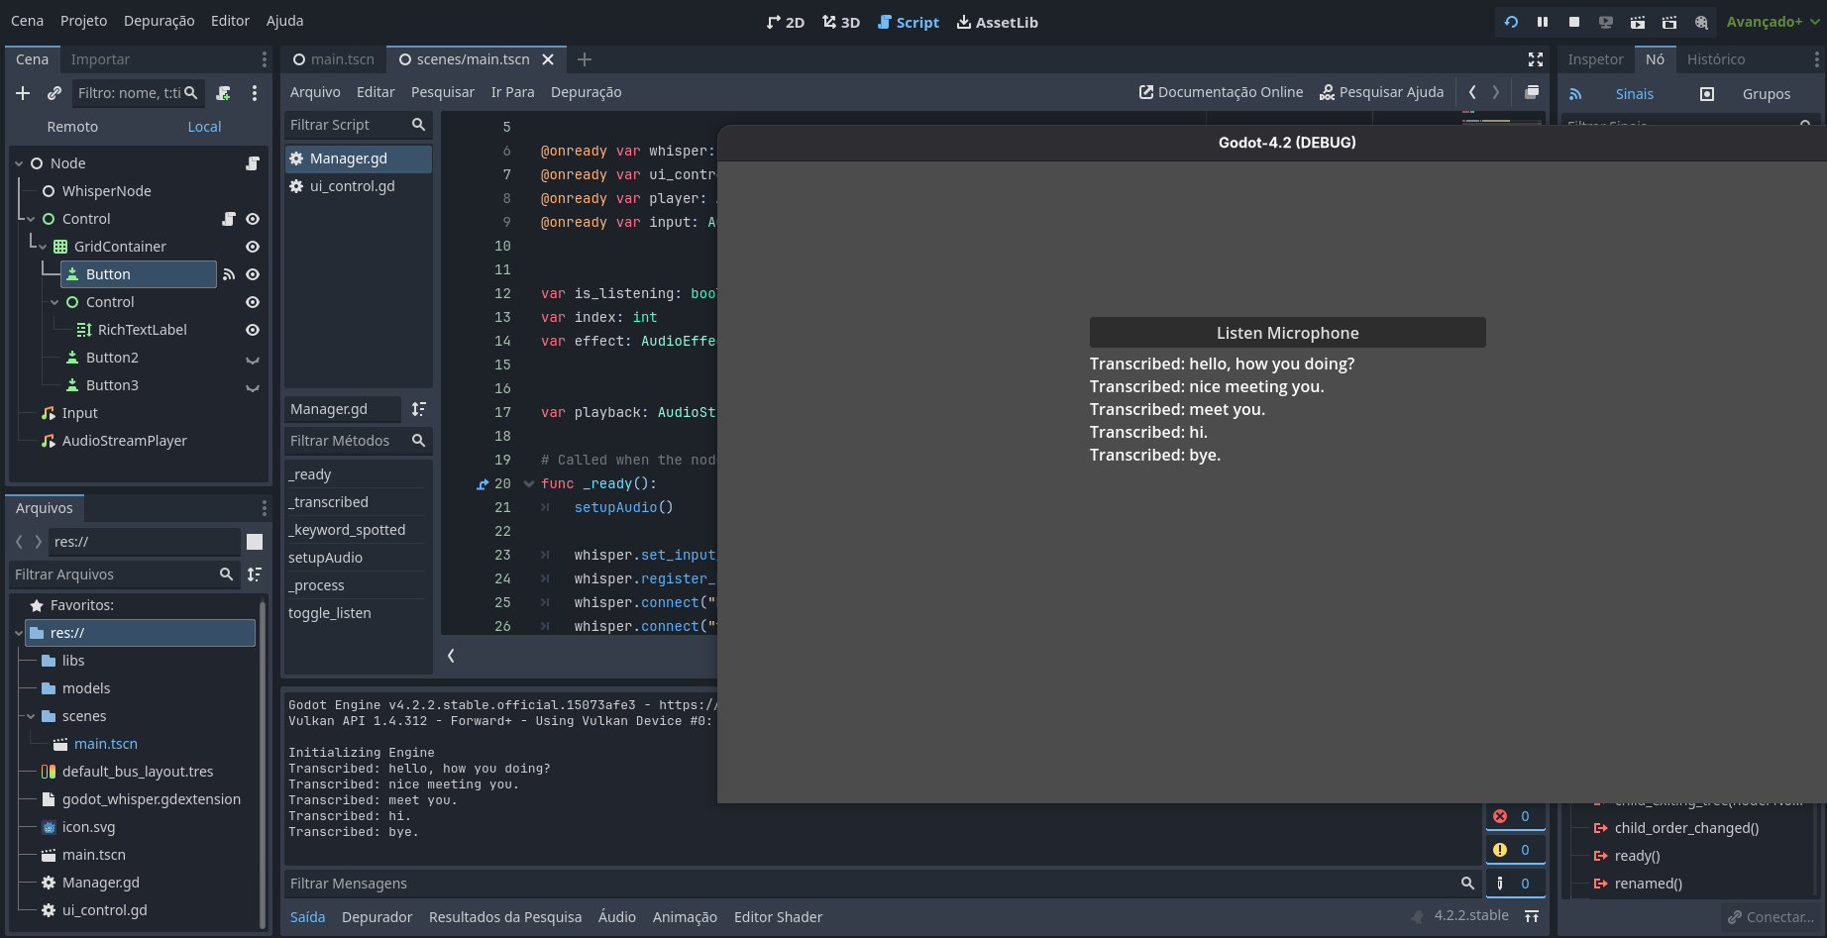
Task: Collapse scenes folder in FileSystem
Action: click(x=31, y=716)
